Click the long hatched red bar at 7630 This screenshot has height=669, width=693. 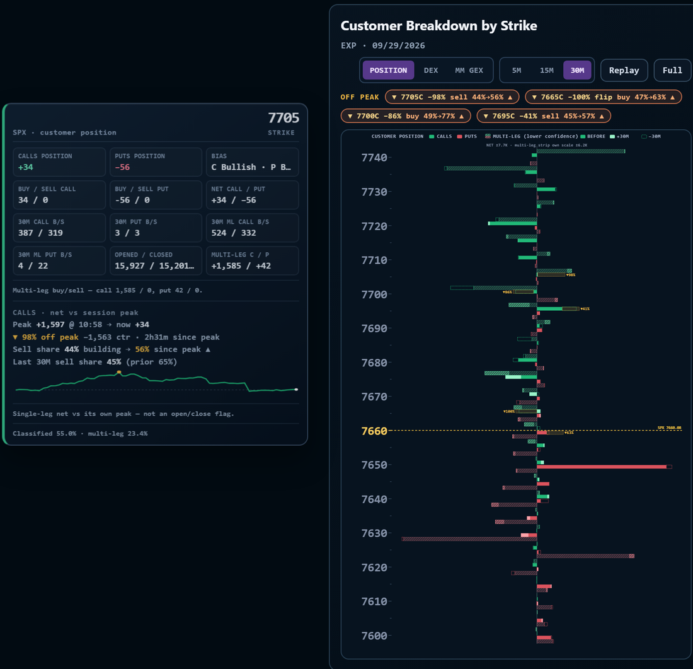(x=469, y=539)
